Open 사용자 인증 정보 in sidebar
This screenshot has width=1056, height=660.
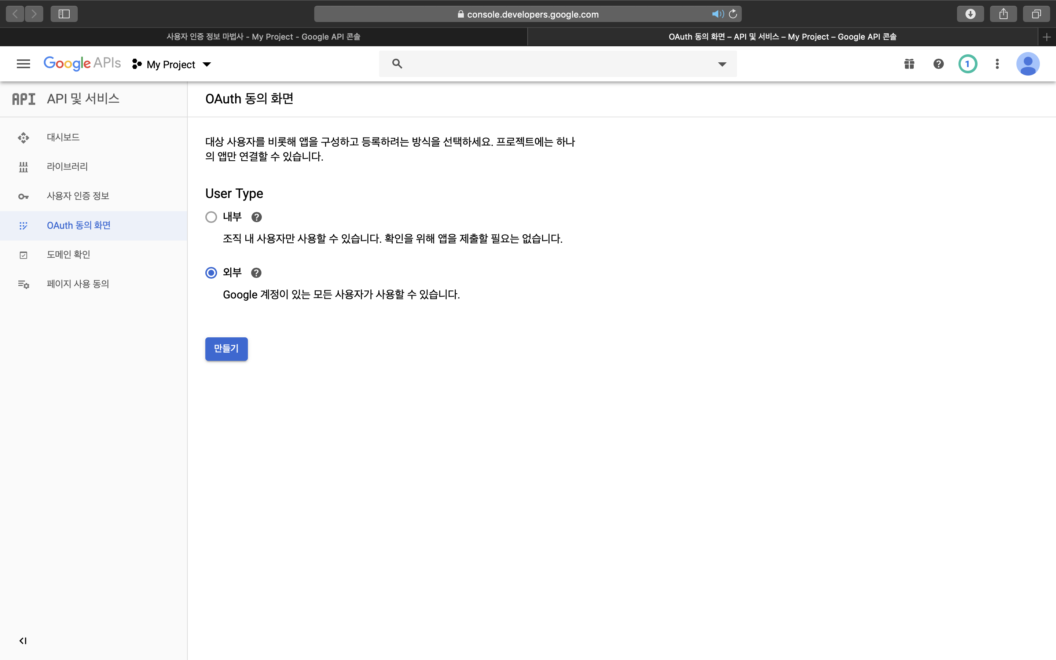(x=78, y=196)
